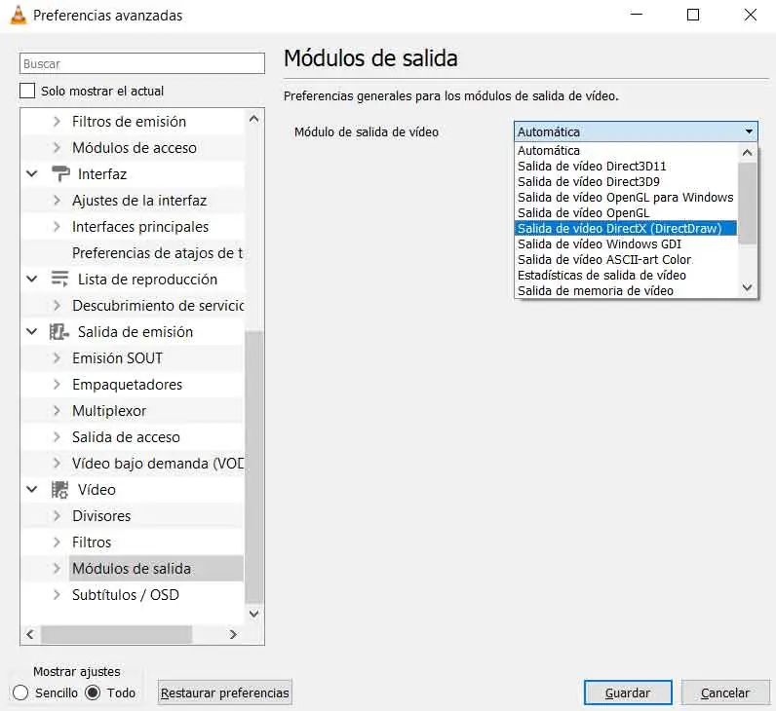Click the Lista de reproducción playlist icon
776x711 pixels.
point(59,279)
